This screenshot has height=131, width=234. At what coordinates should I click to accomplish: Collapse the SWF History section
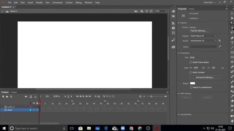(178, 94)
